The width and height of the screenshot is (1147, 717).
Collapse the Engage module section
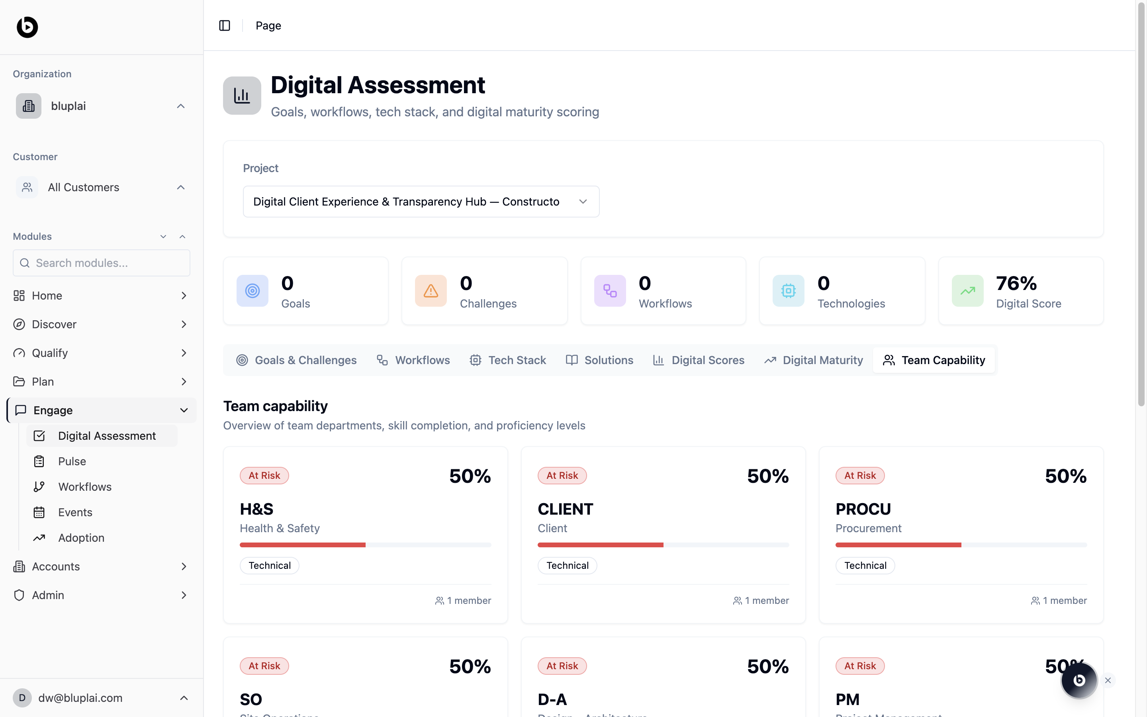184,410
